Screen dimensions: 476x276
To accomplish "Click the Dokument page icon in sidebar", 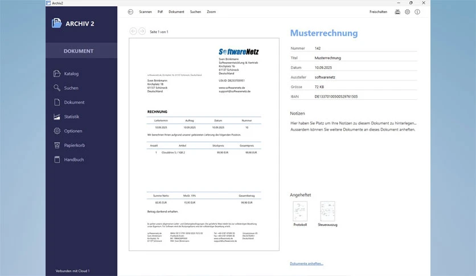I will point(57,102).
